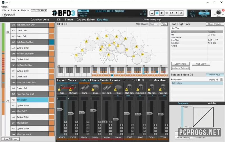Click the Delete All trash can icon
Image resolution: width=225 pixels, height=142 pixels.
tap(221, 80)
